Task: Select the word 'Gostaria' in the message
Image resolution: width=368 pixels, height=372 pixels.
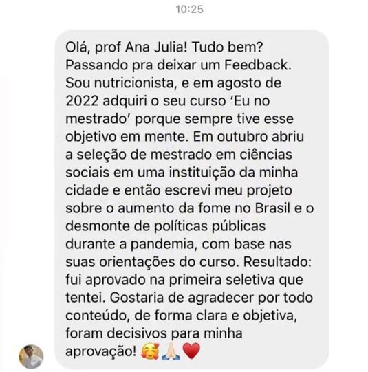Action: 137,298
